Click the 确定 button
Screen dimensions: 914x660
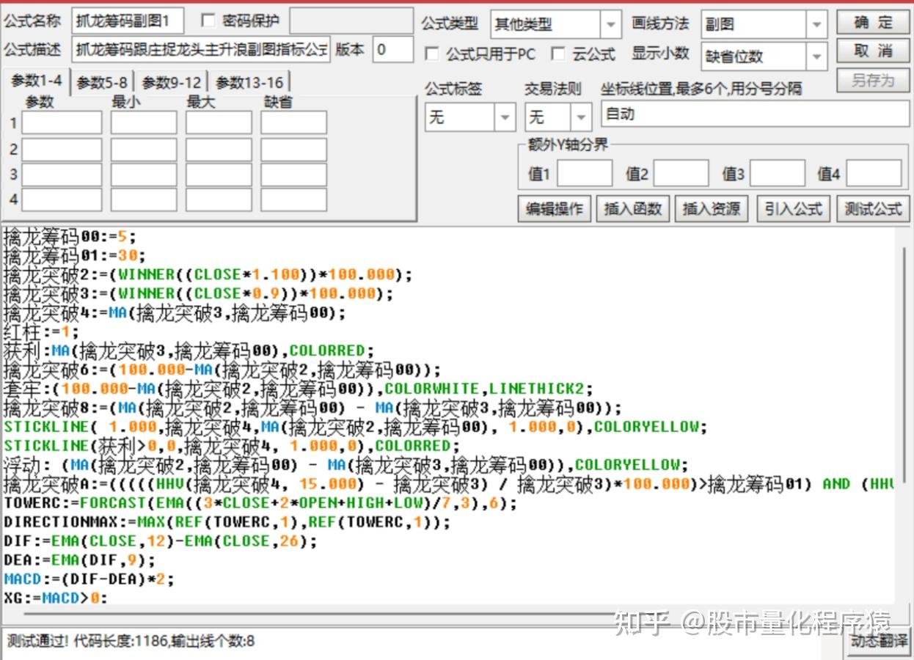pos(873,22)
